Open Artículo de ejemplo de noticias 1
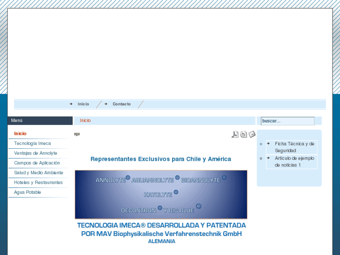Image resolution: width=340 pixels, height=255 pixels. [295, 161]
